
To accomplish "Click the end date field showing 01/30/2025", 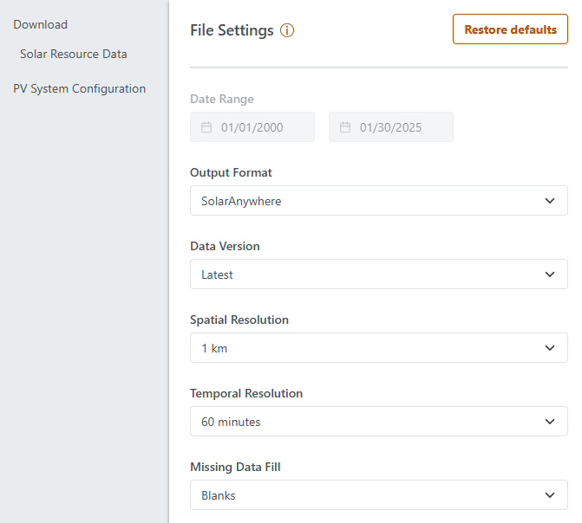I will coord(390,127).
